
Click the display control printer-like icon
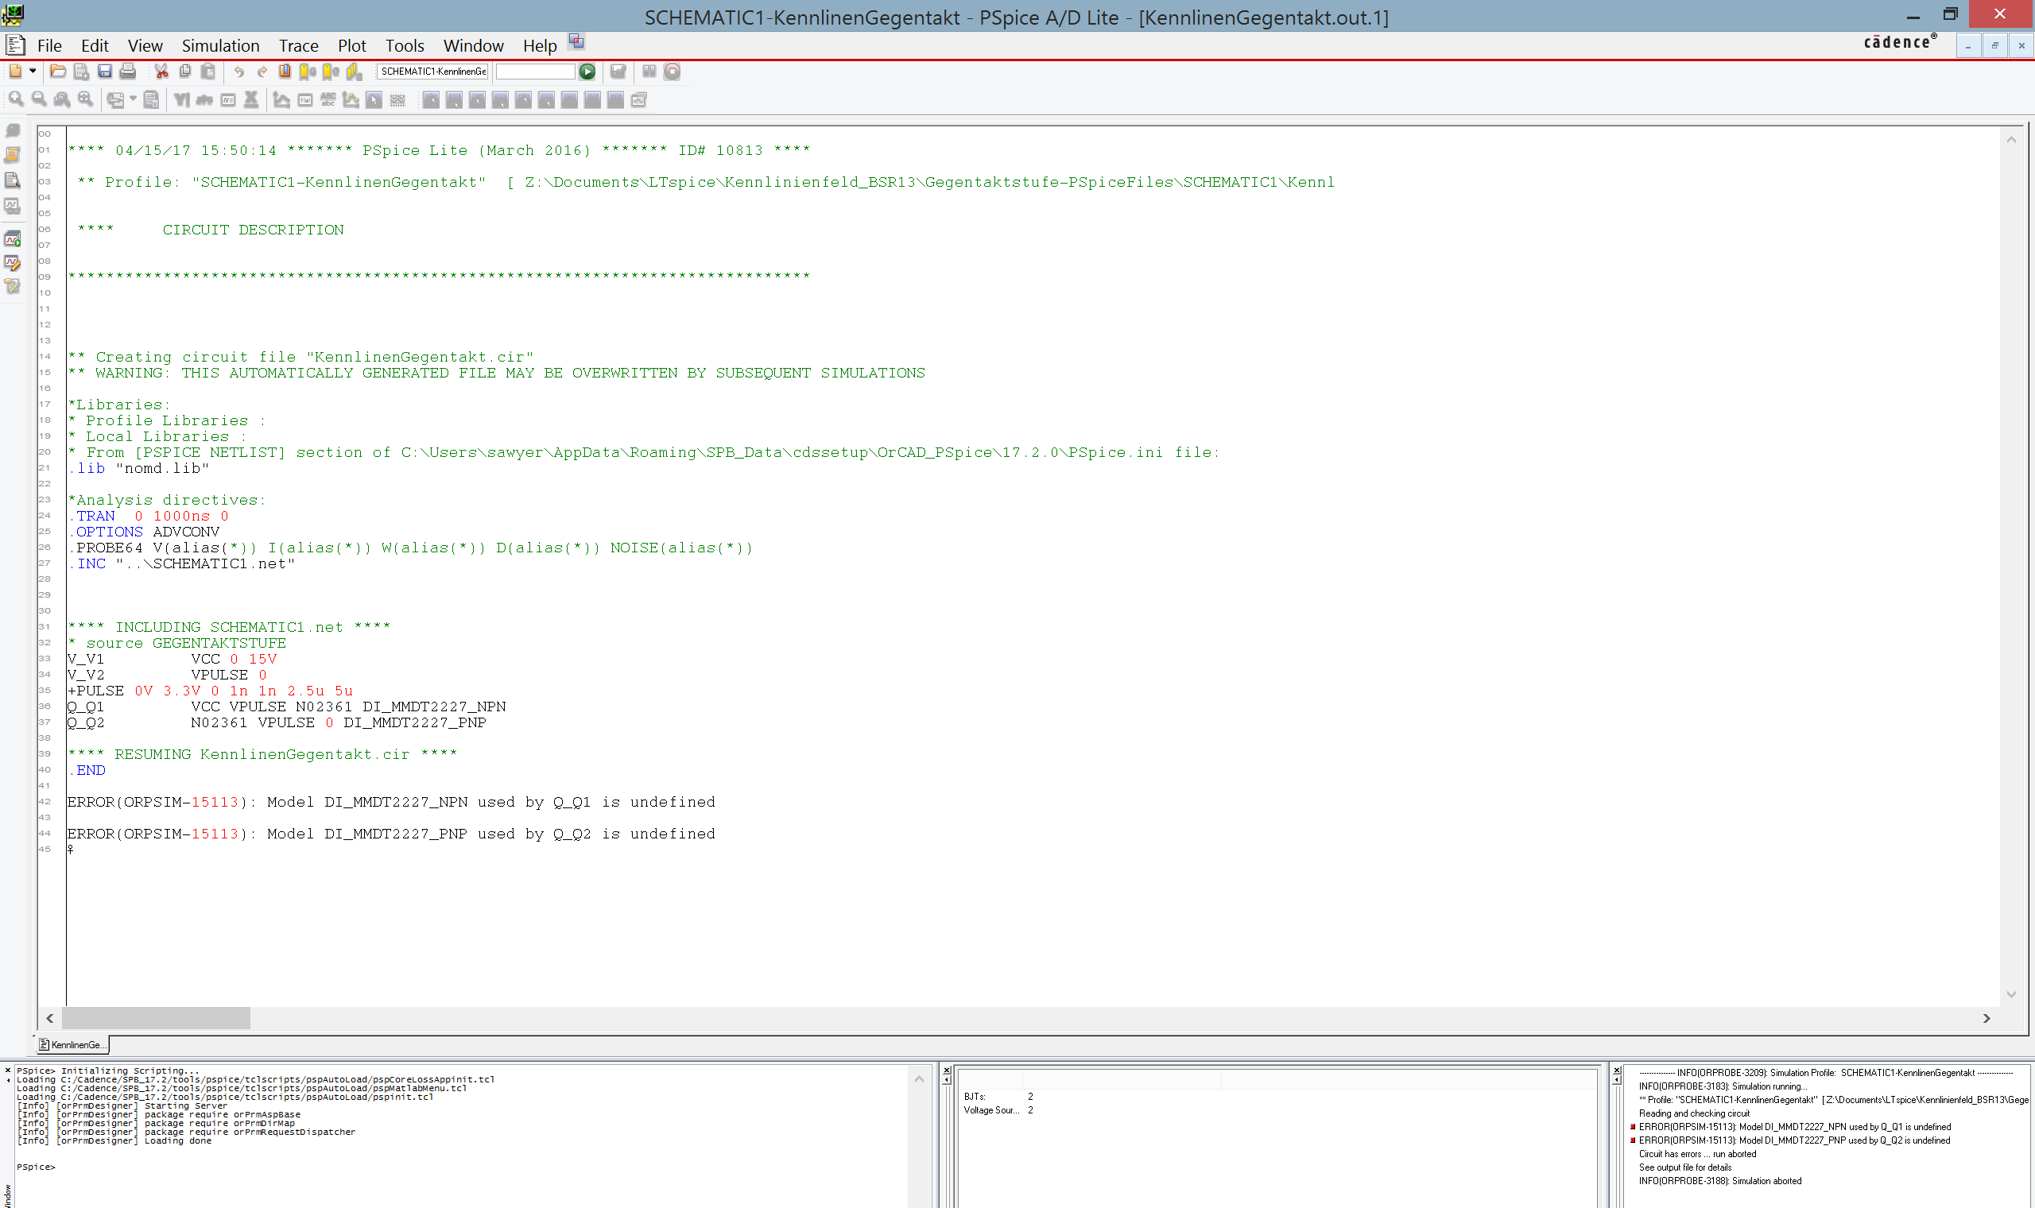(115, 99)
